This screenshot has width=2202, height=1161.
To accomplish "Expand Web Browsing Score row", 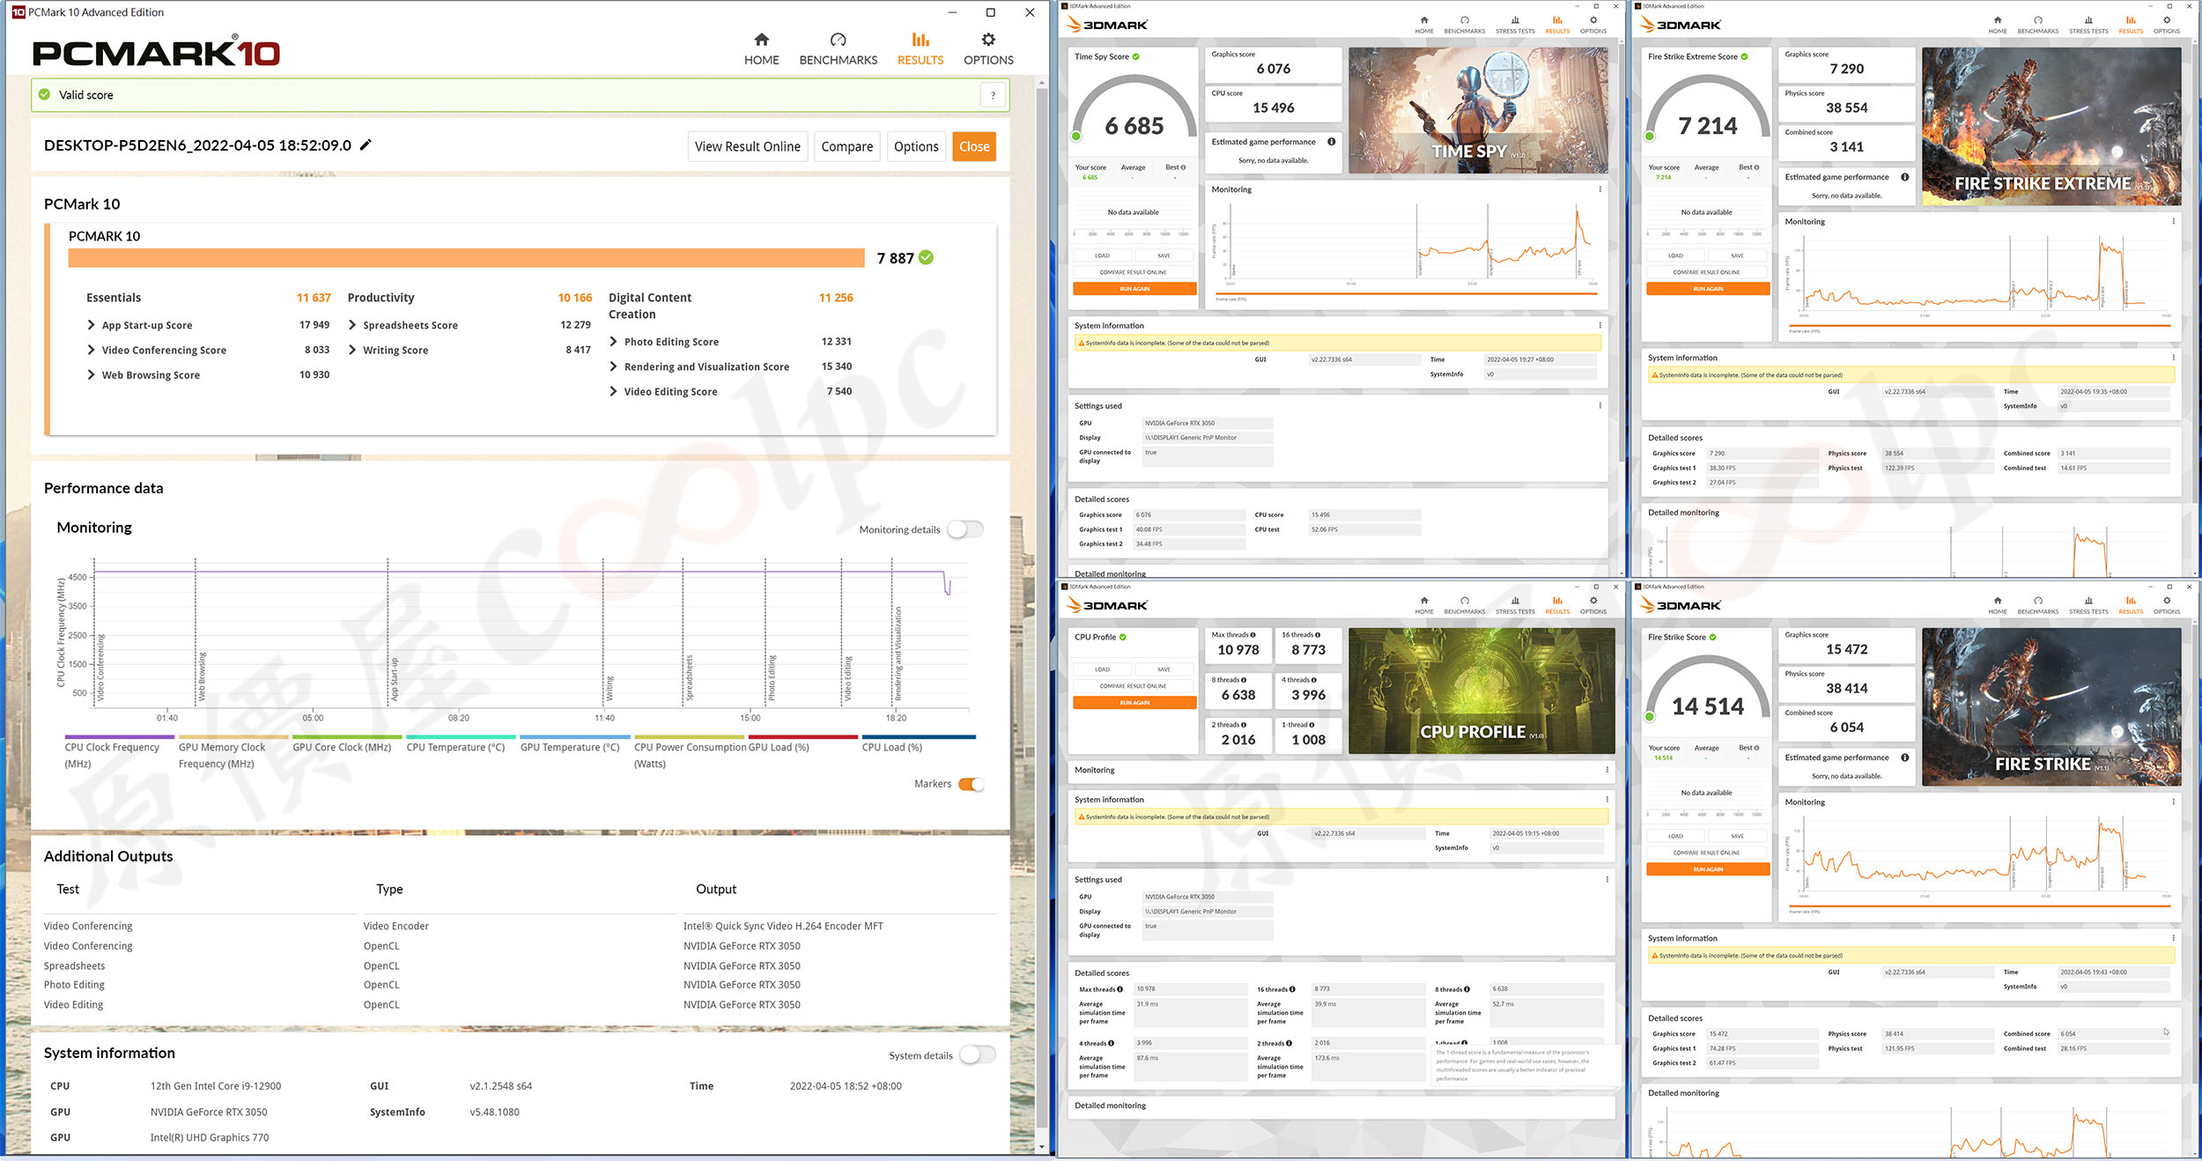I will click(x=91, y=374).
